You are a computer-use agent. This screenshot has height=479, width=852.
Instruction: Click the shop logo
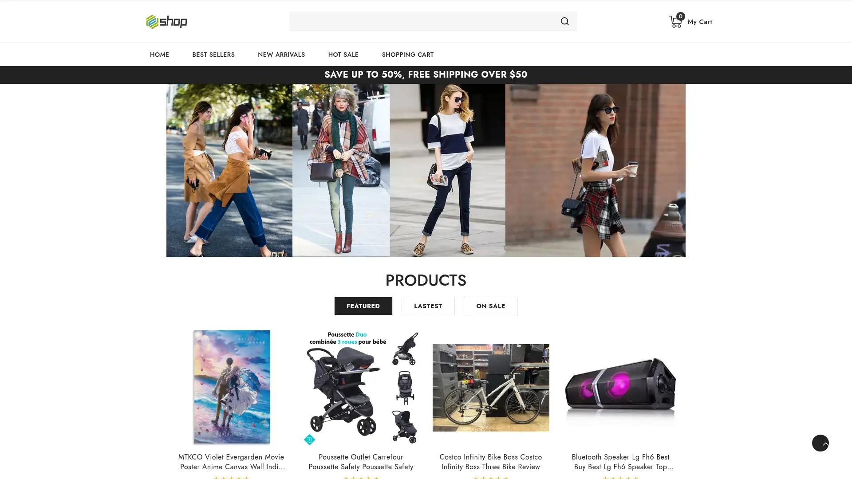click(x=166, y=21)
